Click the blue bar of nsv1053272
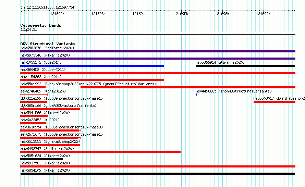Viewport: 305px width, 187px height. tap(92, 66)
